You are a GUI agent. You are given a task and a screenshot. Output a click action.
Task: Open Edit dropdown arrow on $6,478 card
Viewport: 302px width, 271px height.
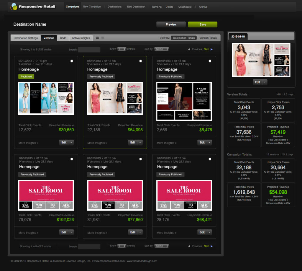click(x=209, y=143)
